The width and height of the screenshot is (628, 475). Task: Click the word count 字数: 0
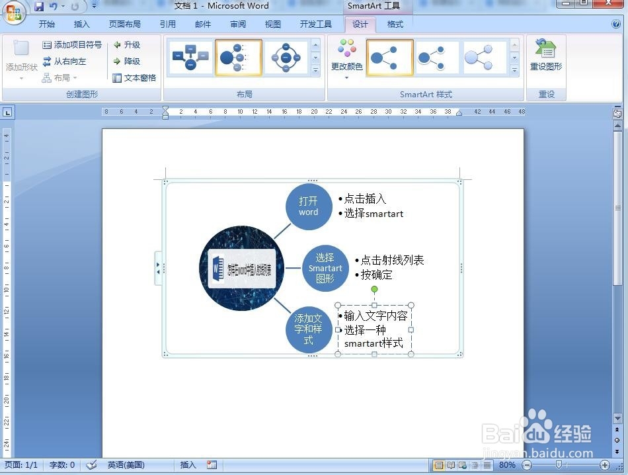click(61, 465)
